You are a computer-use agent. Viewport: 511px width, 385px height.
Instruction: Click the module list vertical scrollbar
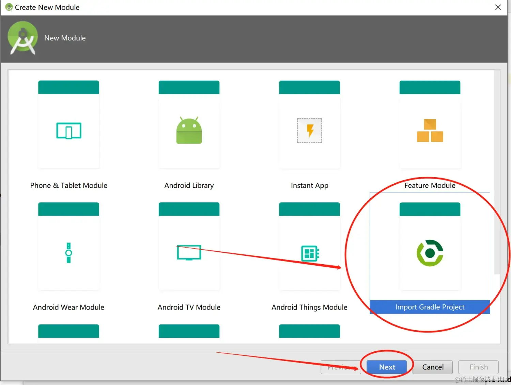tap(497, 172)
